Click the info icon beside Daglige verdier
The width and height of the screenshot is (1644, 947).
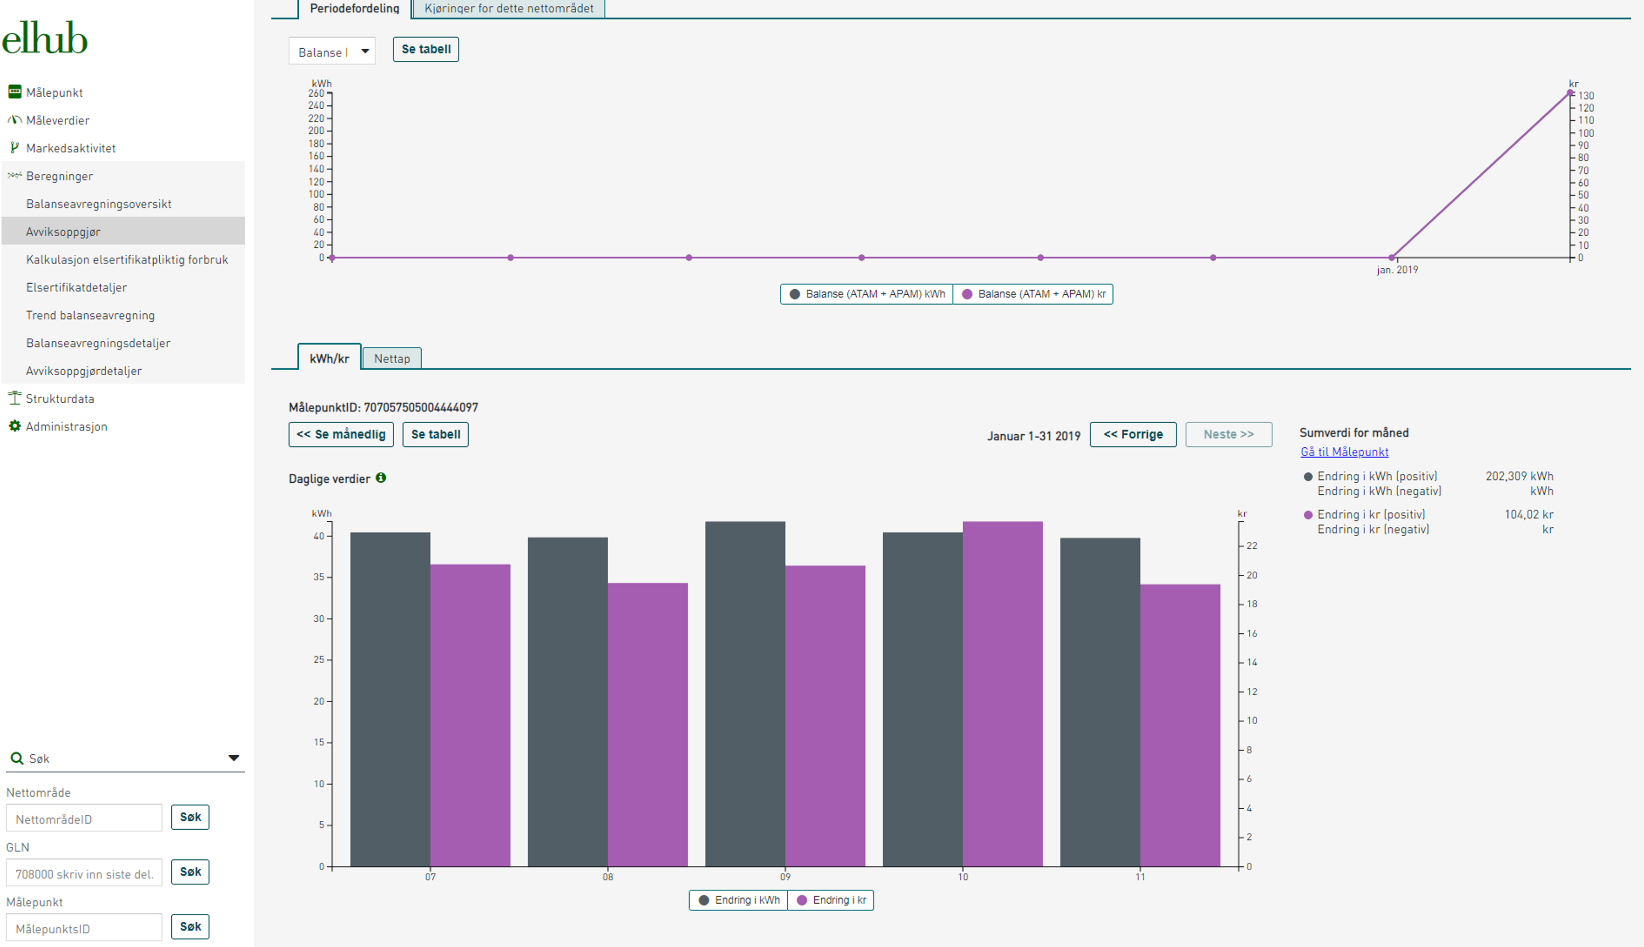coord(381,478)
